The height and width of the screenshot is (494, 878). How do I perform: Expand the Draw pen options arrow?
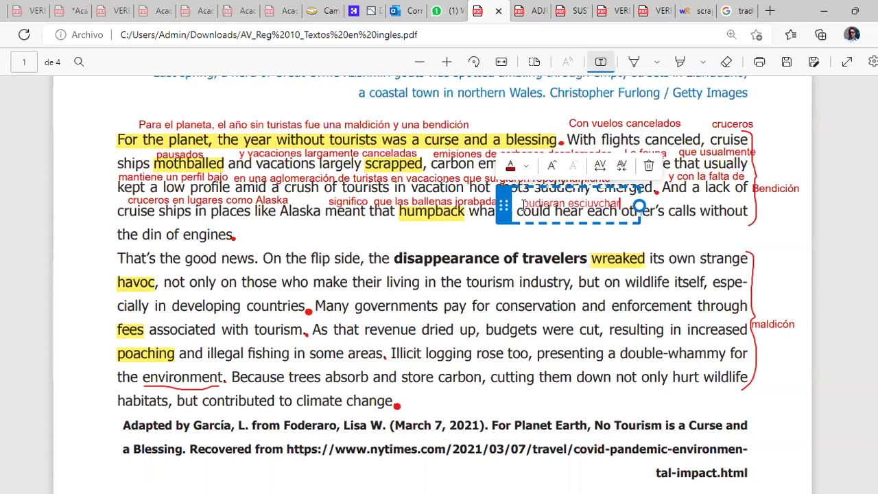tap(657, 62)
